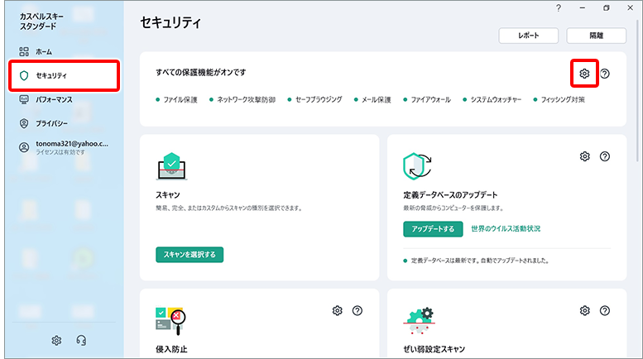
Task: Click the security shield icon in sidebar
Action: click(x=24, y=75)
